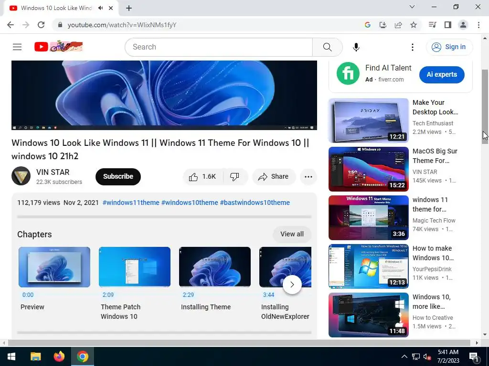Viewport: 489px width, 366px height.
Task: Go to YouTube home via the logo
Action: click(58, 47)
